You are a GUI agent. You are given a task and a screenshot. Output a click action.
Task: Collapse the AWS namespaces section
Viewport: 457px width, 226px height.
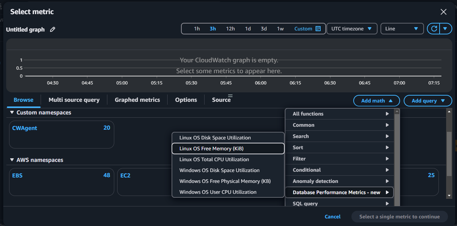click(12, 160)
